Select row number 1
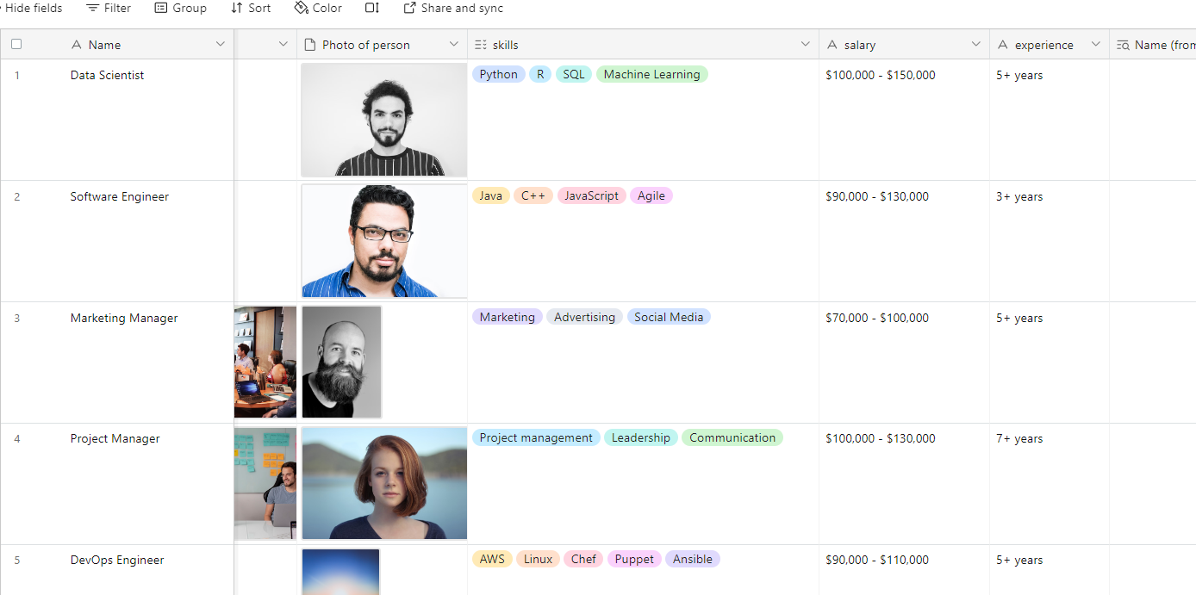The height and width of the screenshot is (595, 1196). 16,76
